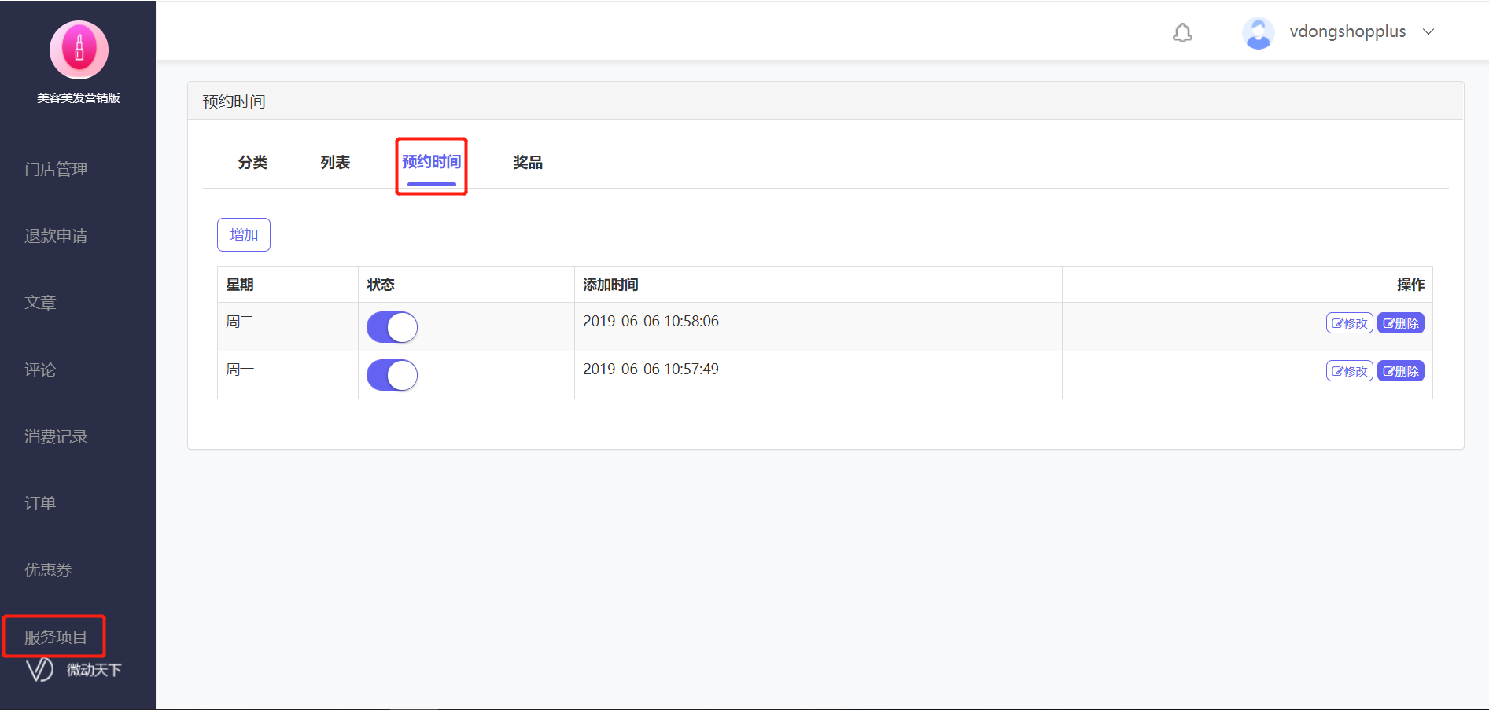This screenshot has height=710, width=1489.
Task: Toggle the status switch for 周一
Action: (x=392, y=375)
